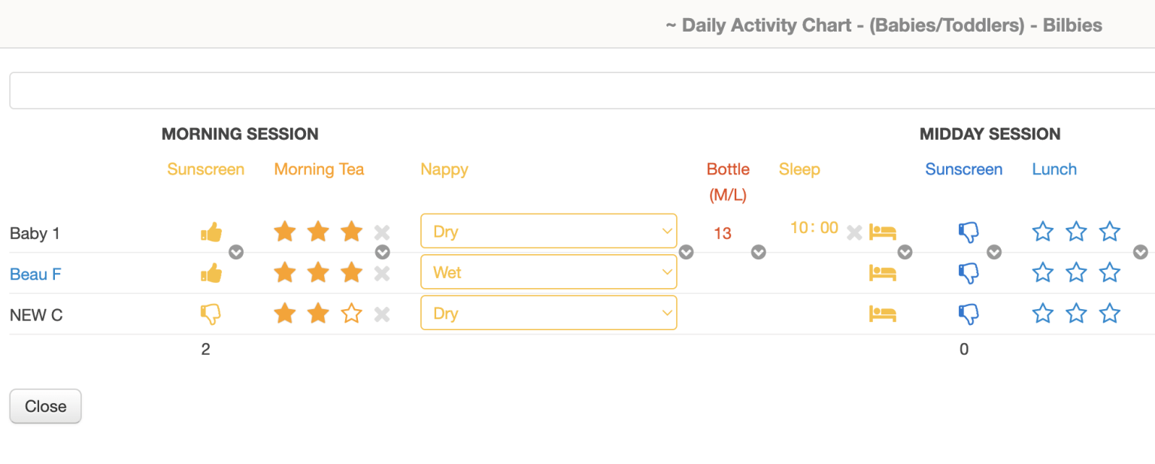Expand the chevron below the Bottle column
Viewport: 1155px width, 464px height.
(x=759, y=252)
